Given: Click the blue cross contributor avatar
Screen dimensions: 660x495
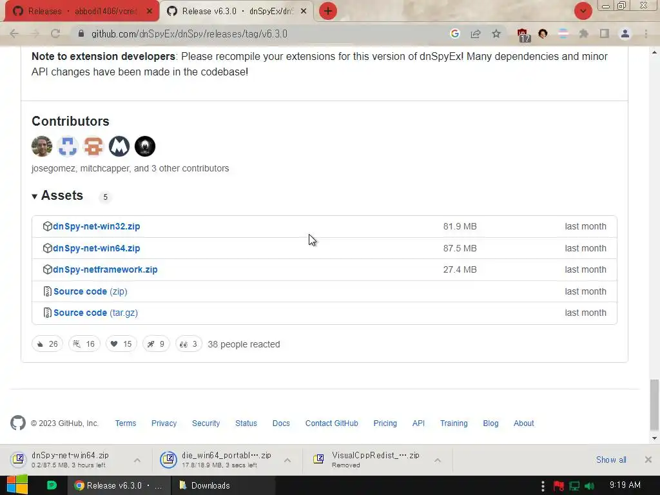Looking at the screenshot, I should pos(67,146).
